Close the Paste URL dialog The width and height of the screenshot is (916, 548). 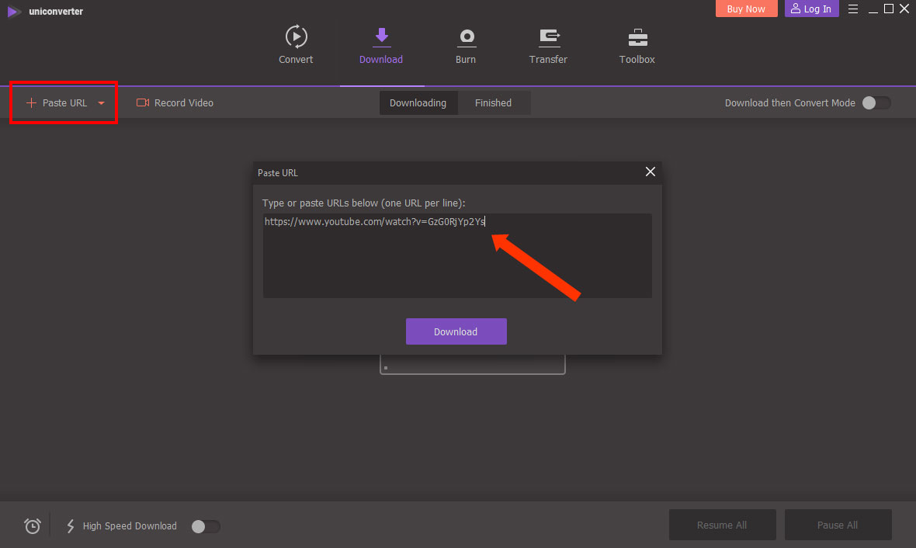[651, 172]
